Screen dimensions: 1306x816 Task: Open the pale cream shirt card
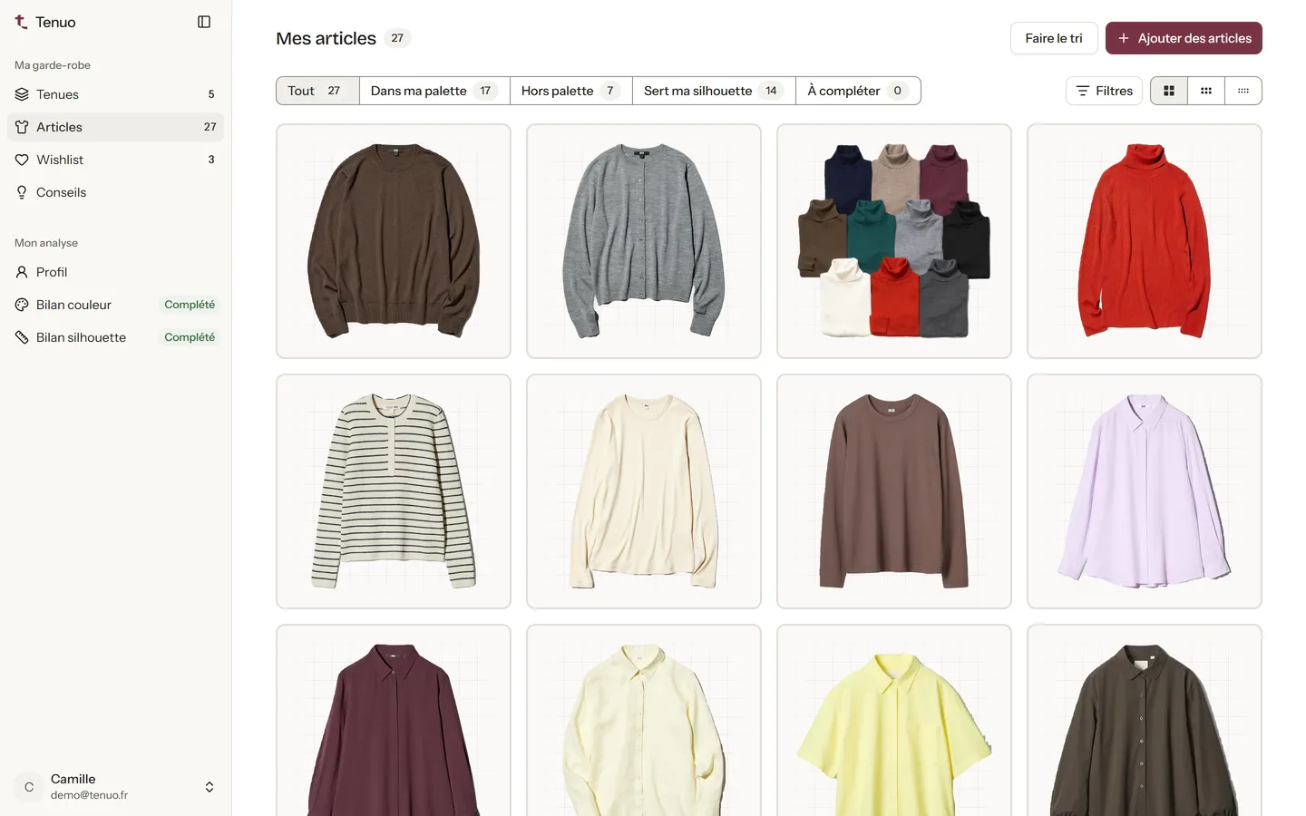pyautogui.click(x=644, y=721)
